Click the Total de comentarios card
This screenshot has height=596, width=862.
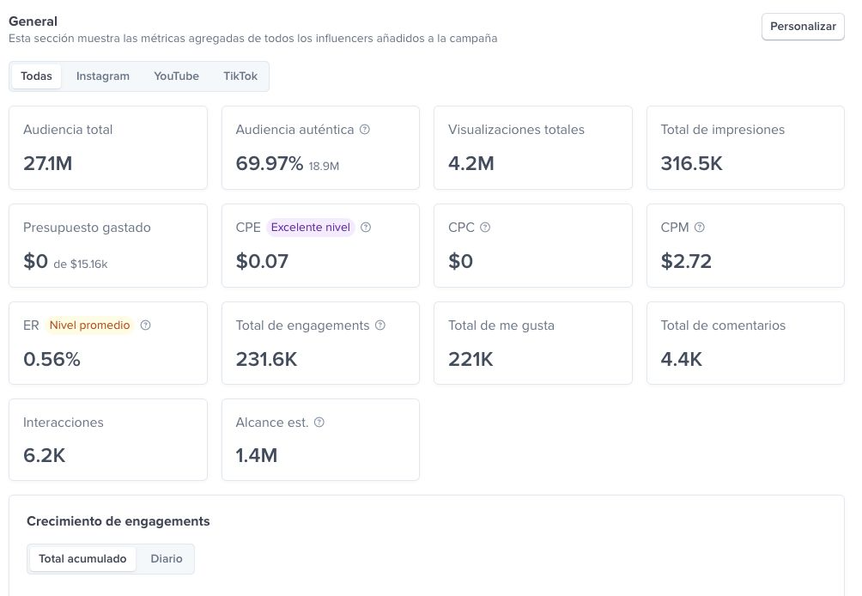tap(745, 343)
